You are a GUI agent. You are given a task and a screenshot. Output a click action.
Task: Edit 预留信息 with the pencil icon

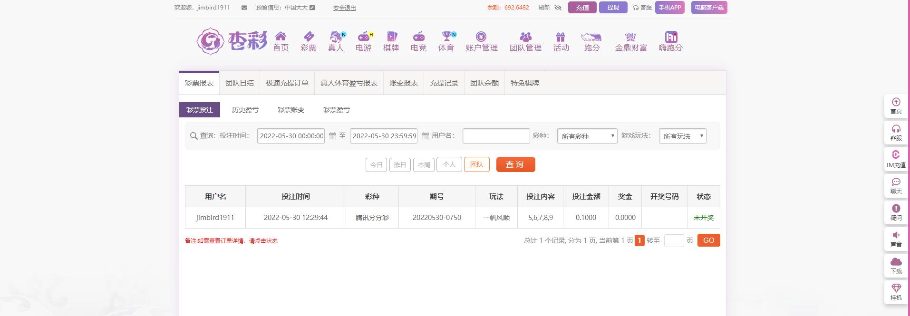[x=312, y=8]
